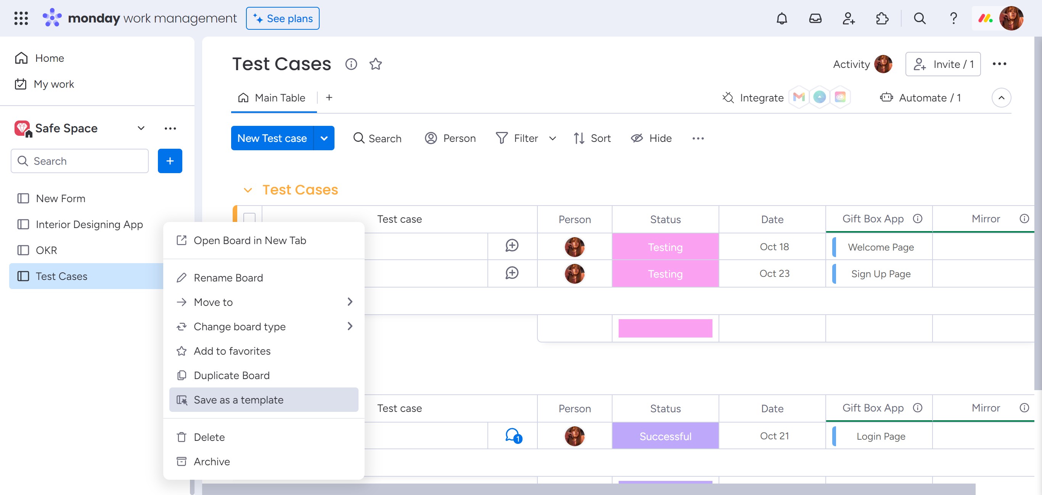Open New Test case dropdown arrow

[324, 138]
